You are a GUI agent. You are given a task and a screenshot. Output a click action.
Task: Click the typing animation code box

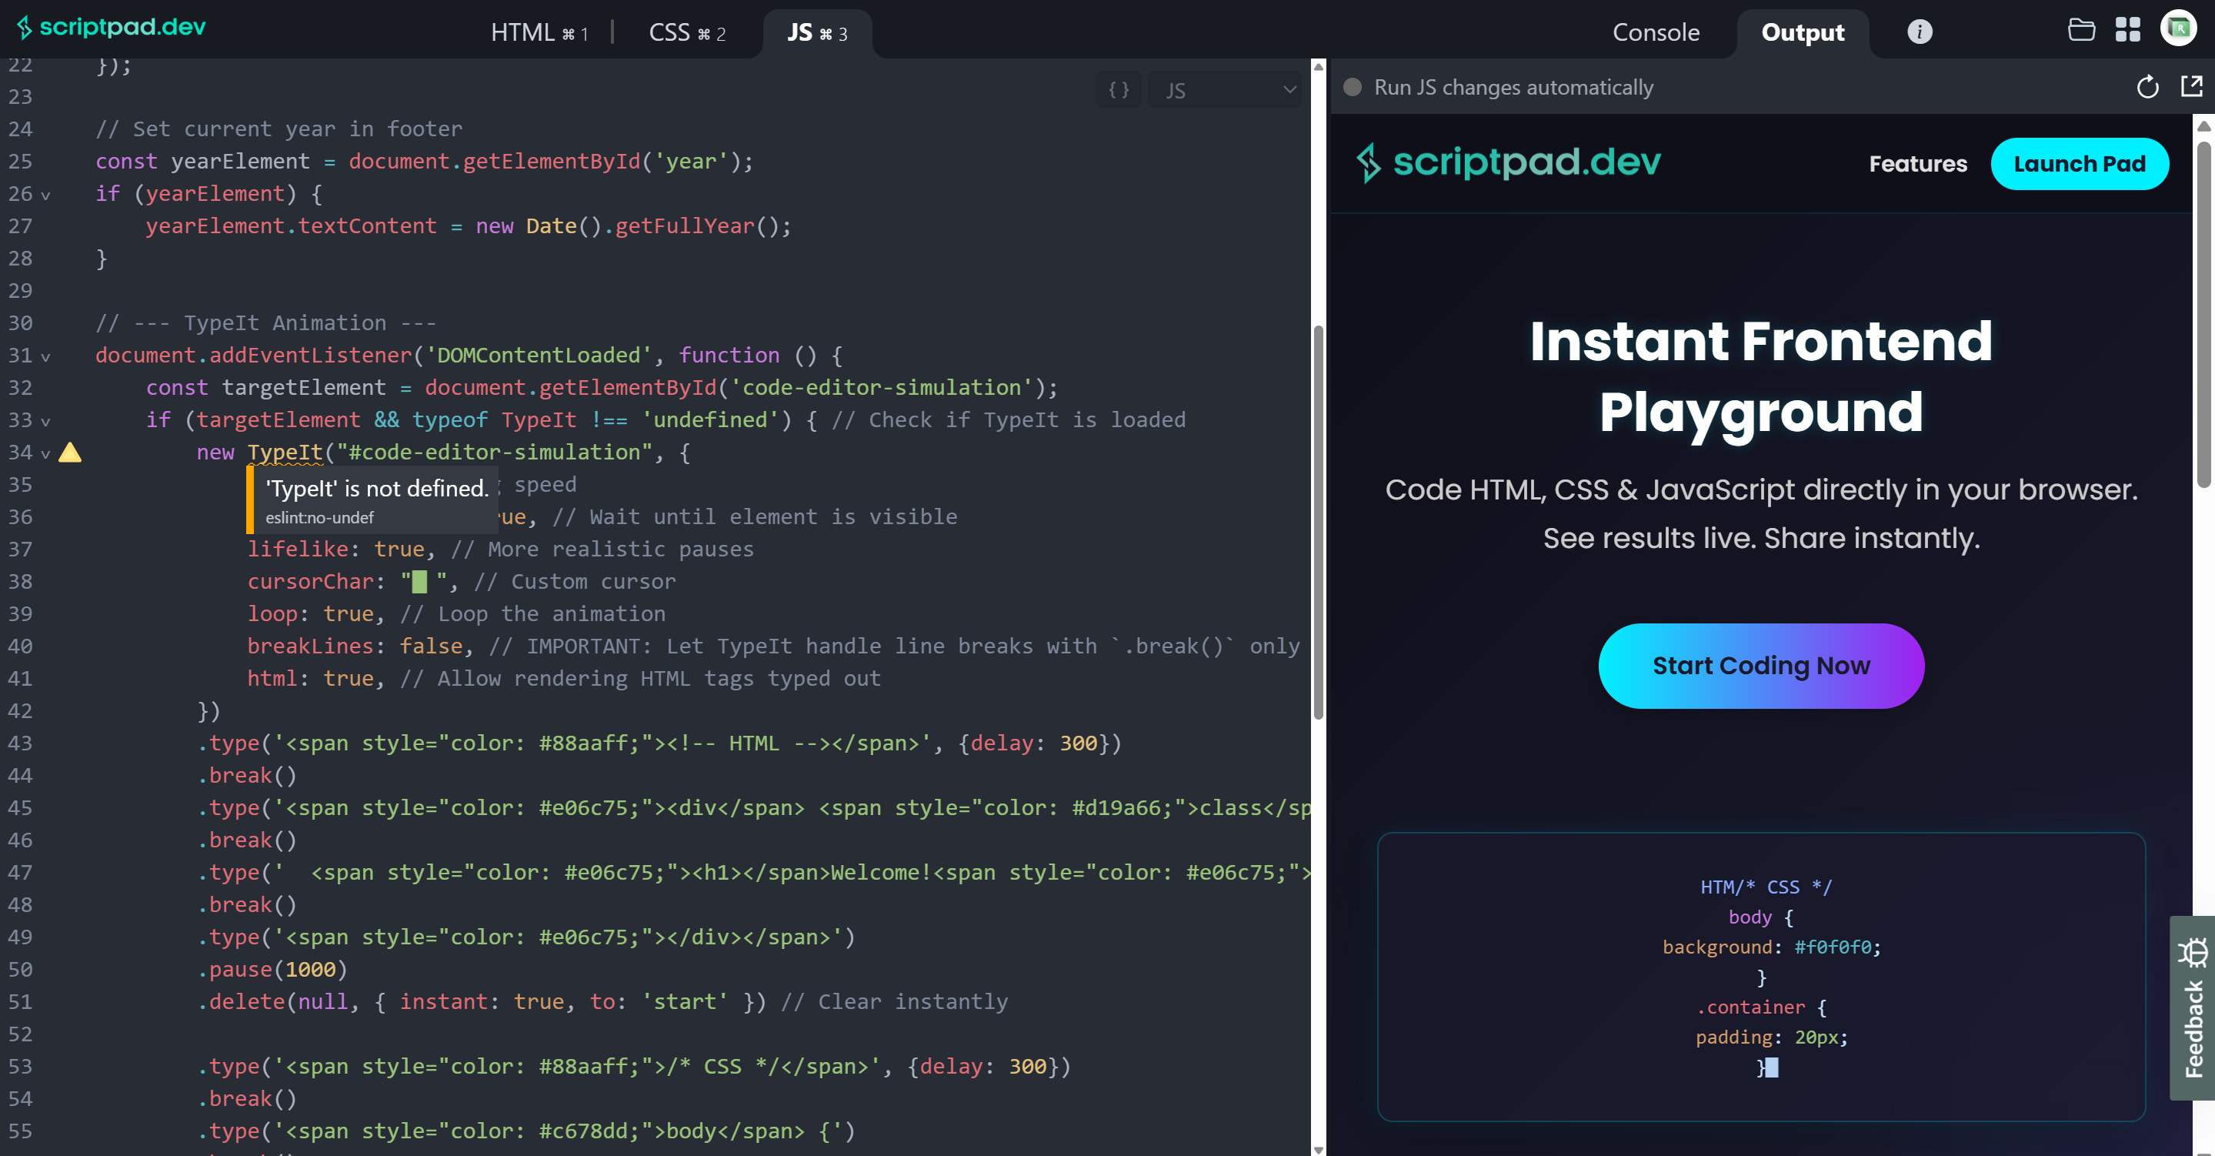[x=1760, y=976]
